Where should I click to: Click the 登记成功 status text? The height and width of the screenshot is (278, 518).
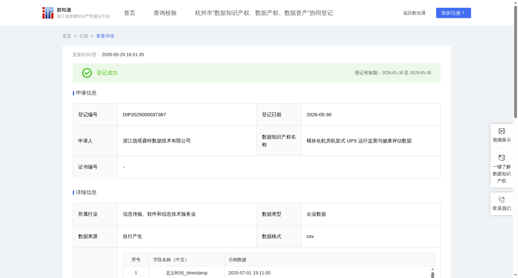107,73
